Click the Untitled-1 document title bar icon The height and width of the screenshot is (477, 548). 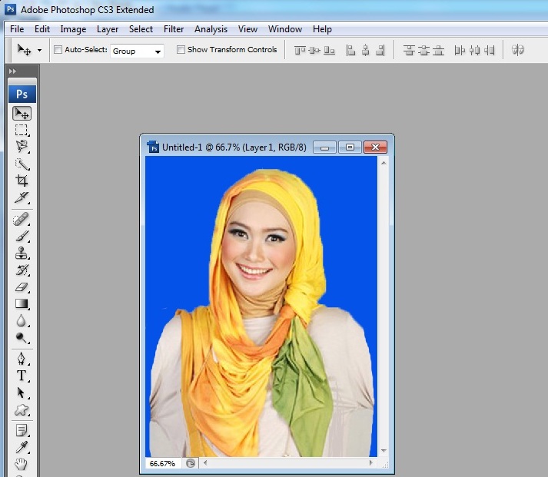153,147
